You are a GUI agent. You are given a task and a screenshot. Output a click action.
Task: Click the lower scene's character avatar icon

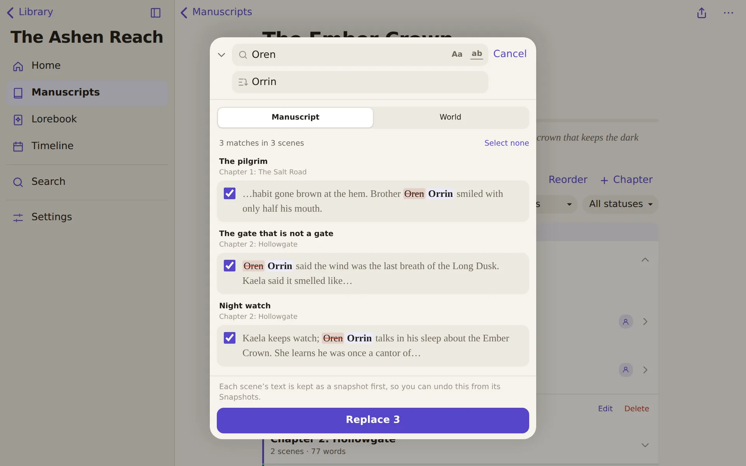point(626,370)
